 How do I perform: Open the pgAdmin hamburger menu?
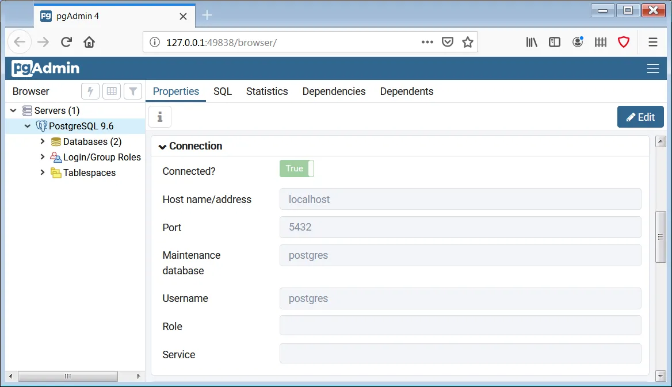click(x=652, y=68)
